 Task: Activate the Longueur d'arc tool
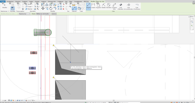tap(114, 6)
